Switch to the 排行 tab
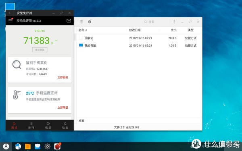 coord(31,126)
